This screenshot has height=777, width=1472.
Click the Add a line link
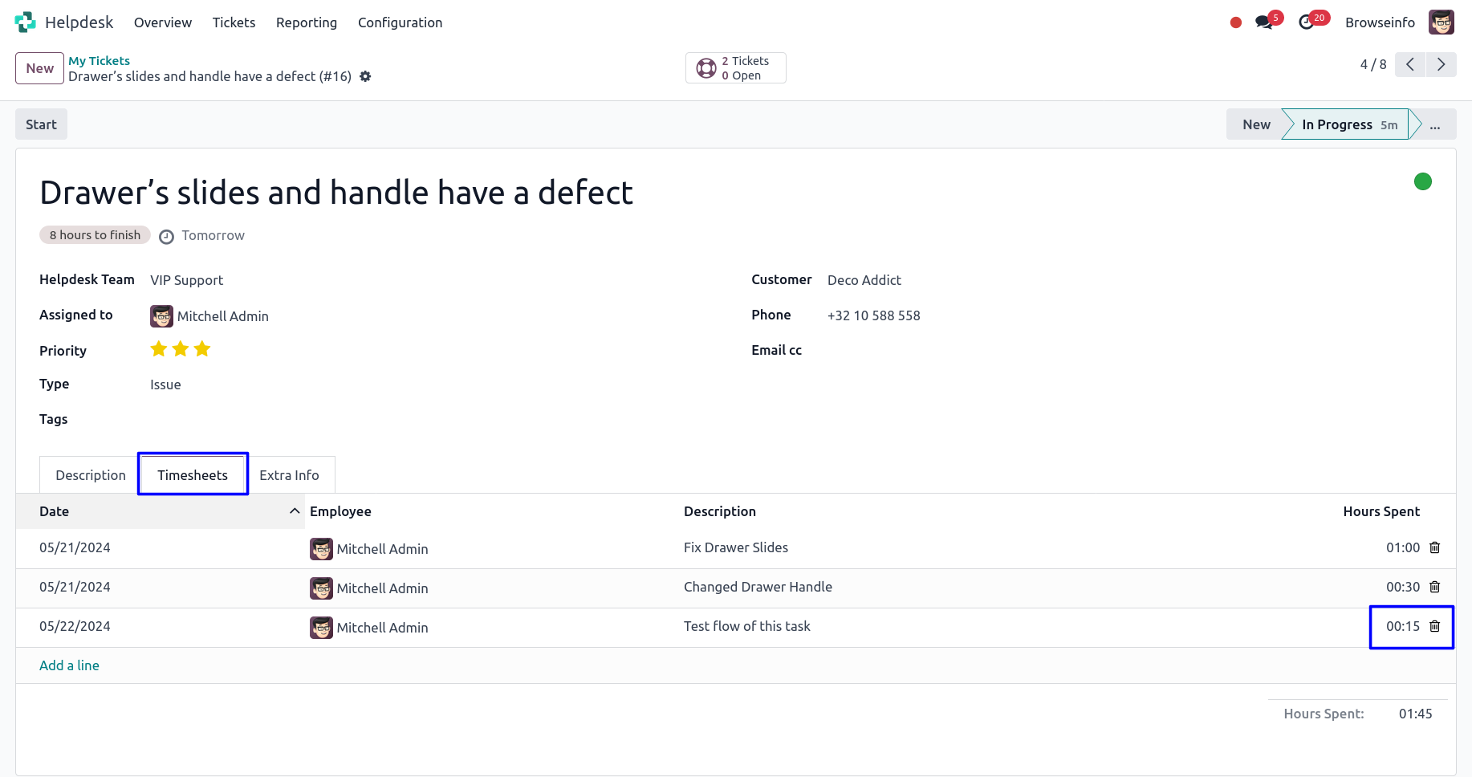69,665
